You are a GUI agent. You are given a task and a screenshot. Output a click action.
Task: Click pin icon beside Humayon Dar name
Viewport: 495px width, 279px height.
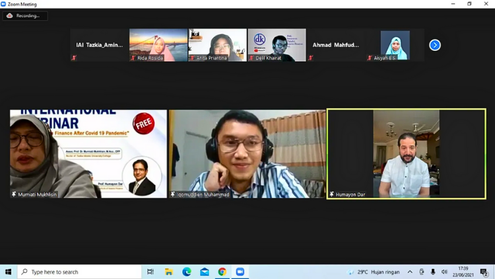click(332, 194)
